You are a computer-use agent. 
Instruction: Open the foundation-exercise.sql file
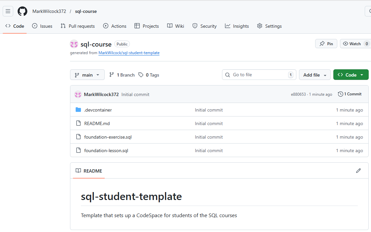[108, 137]
